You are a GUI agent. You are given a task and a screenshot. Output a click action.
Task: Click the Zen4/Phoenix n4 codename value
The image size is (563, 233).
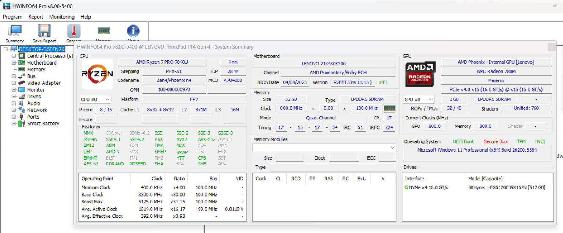[174, 80]
